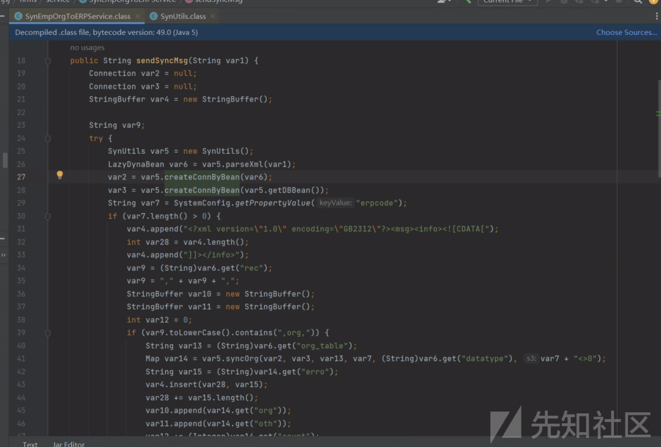Viewport: 661px width, 447px height.
Task: Click getPropertyValue on line 29
Action: pos(272,203)
